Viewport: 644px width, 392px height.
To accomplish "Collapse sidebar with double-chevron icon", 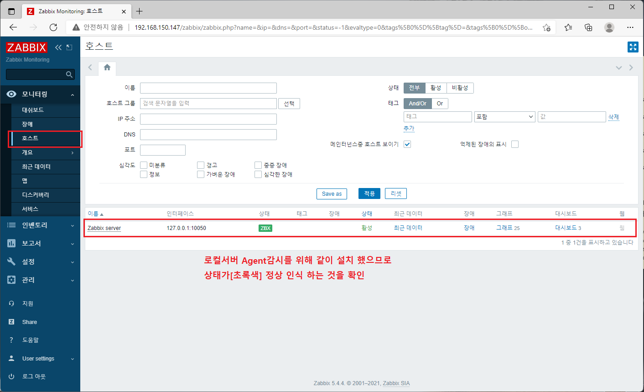I will pyautogui.click(x=58, y=47).
